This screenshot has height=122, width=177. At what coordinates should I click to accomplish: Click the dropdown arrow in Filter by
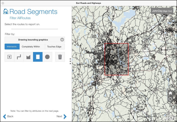tap(62, 40)
